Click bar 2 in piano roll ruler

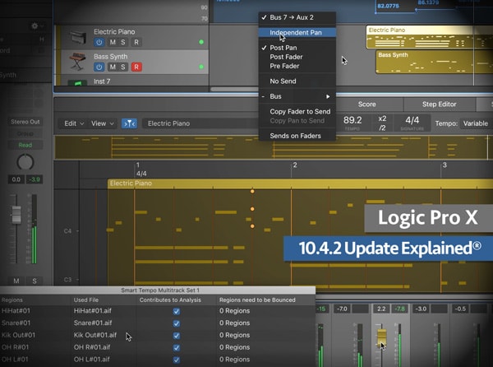click(295, 165)
